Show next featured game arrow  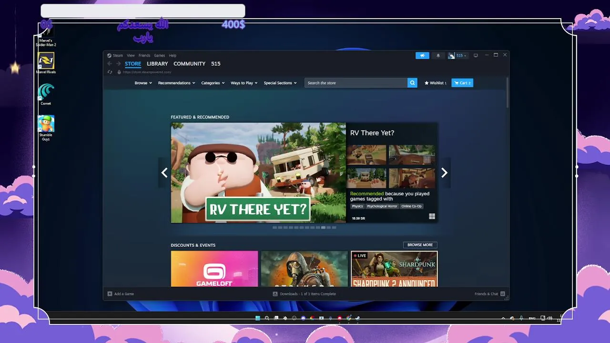click(444, 173)
